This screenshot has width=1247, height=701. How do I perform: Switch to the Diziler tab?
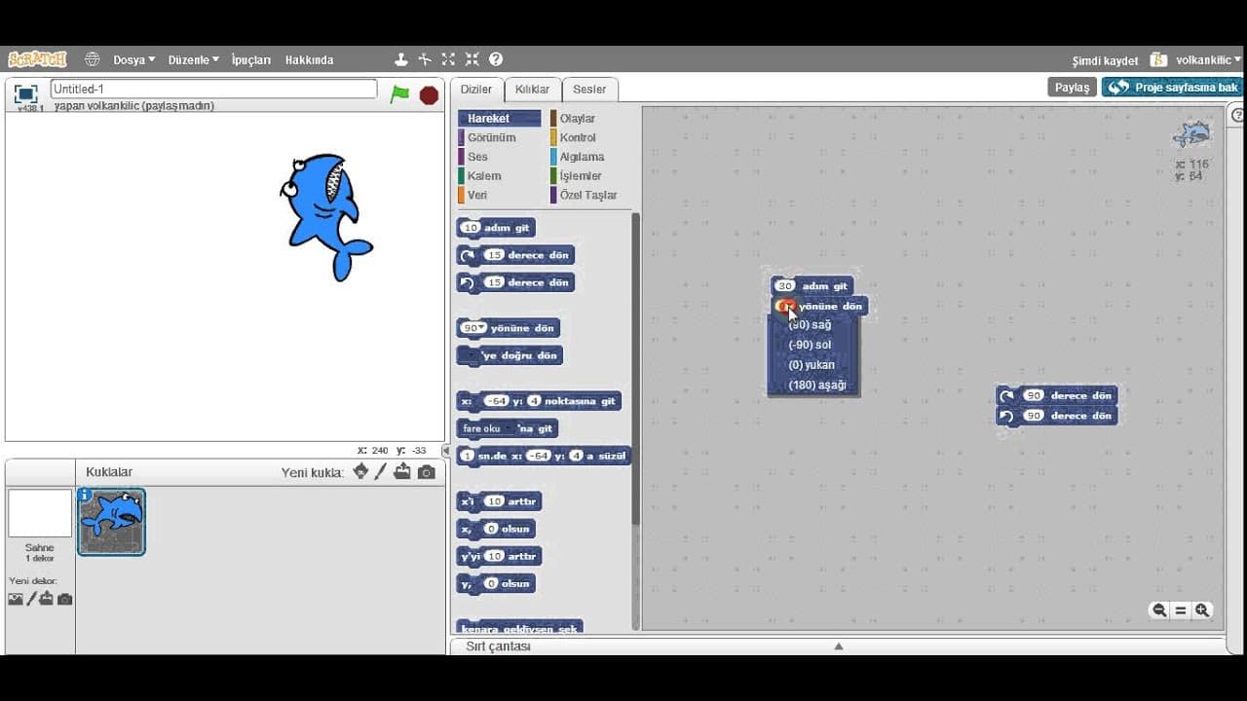(x=476, y=90)
